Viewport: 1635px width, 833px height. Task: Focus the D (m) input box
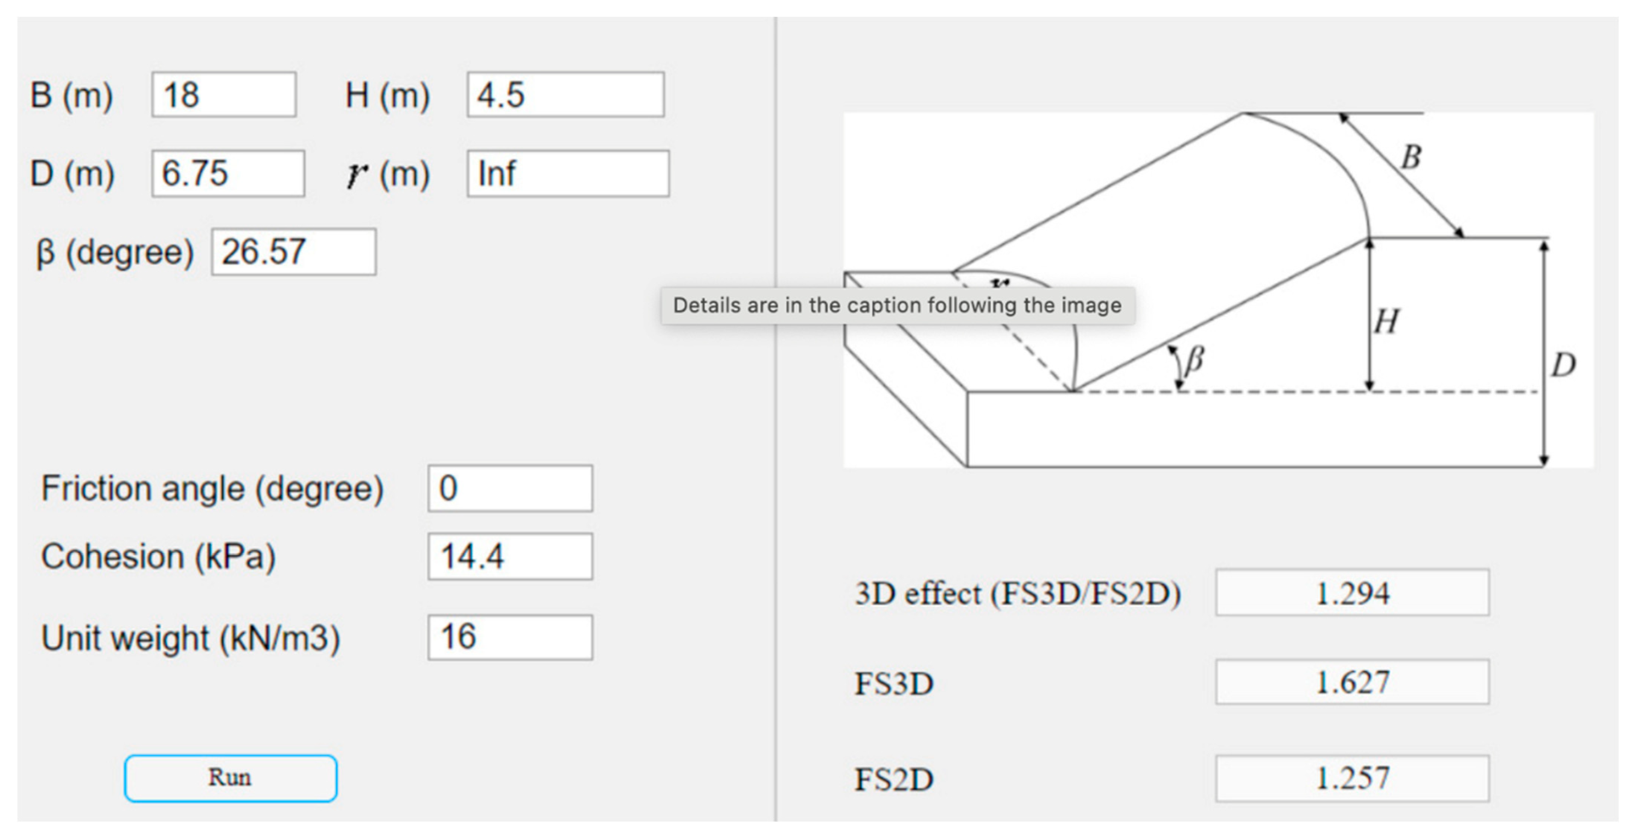(x=228, y=173)
